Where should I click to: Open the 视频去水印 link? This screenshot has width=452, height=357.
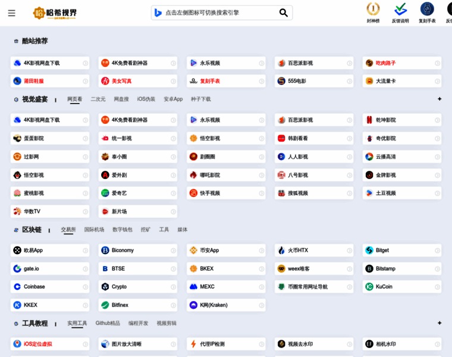[x=314, y=344]
